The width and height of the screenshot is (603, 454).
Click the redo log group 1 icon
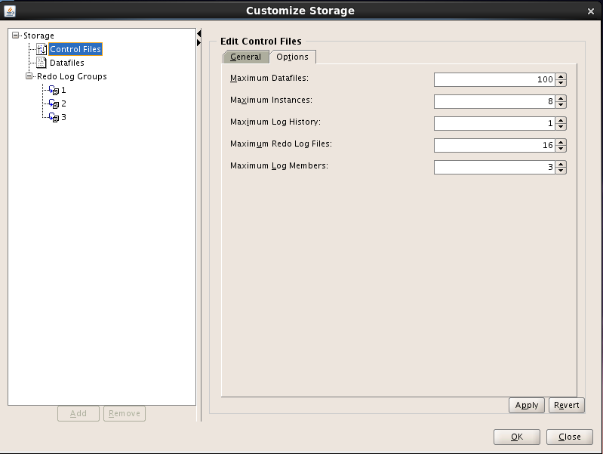(54, 90)
